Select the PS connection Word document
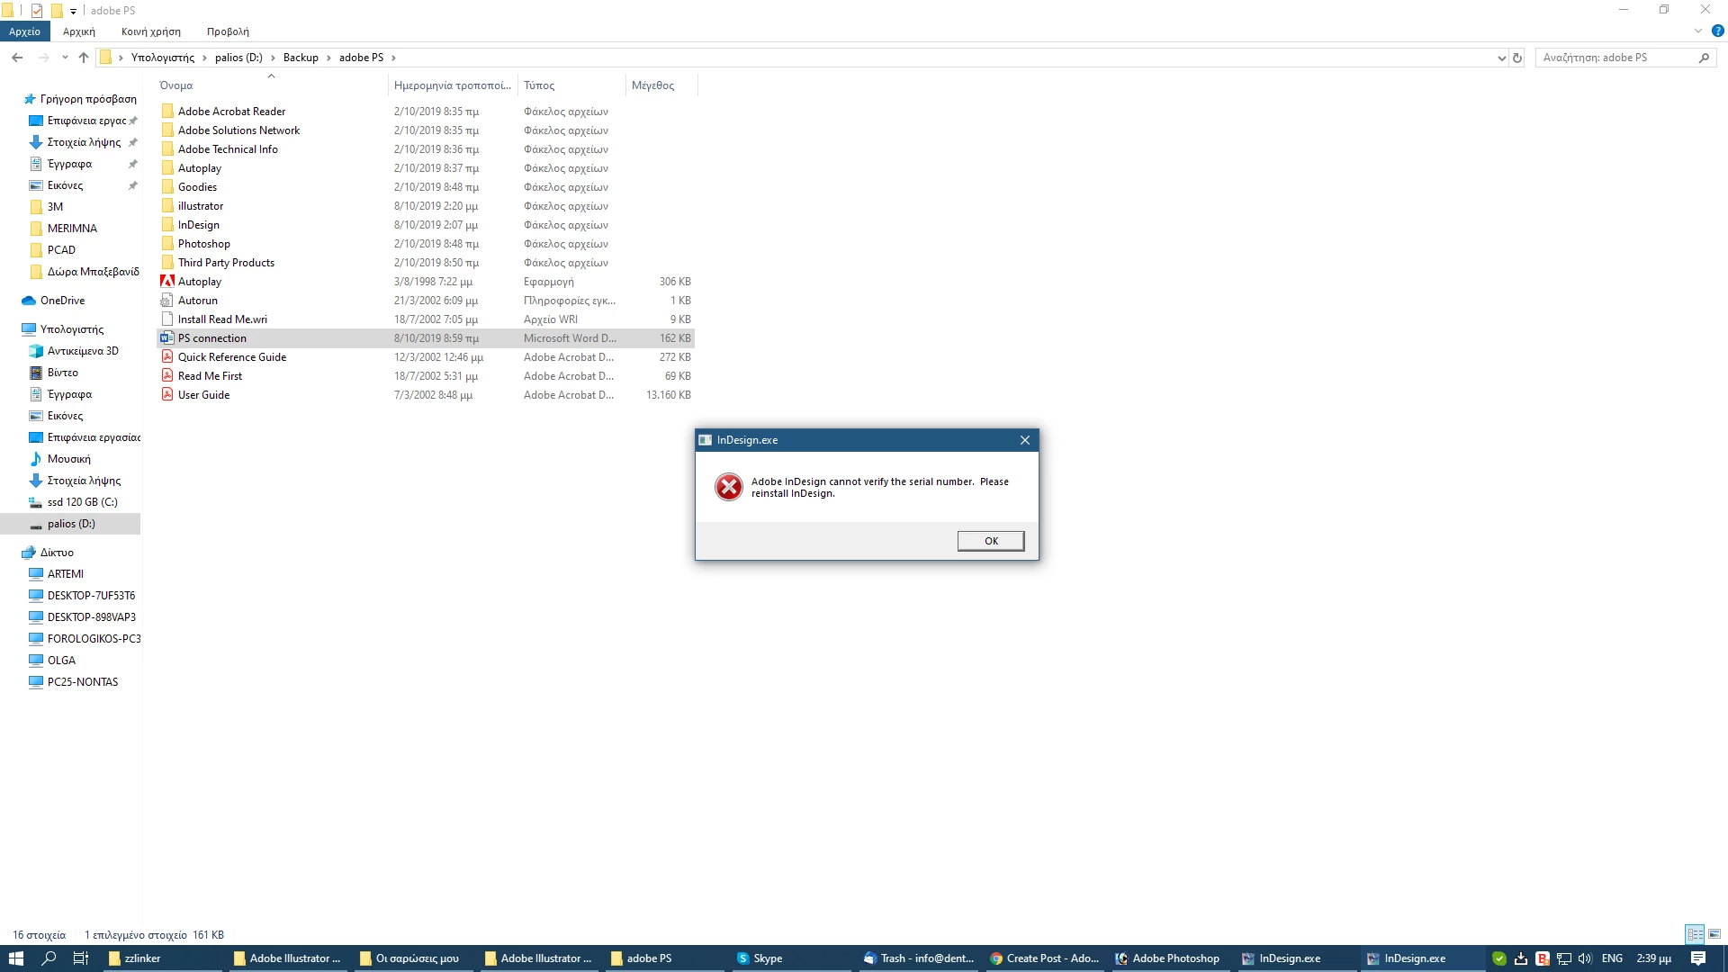 [x=211, y=338]
